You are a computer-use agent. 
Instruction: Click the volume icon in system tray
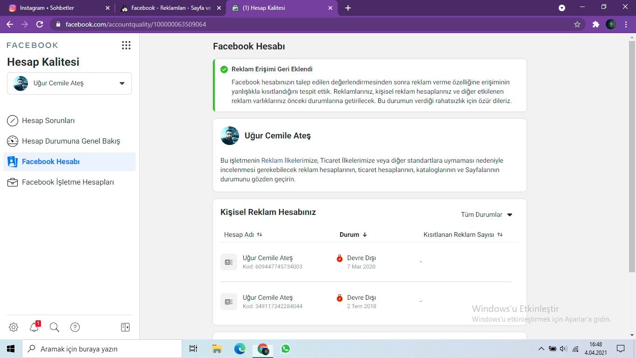pyautogui.click(x=563, y=349)
